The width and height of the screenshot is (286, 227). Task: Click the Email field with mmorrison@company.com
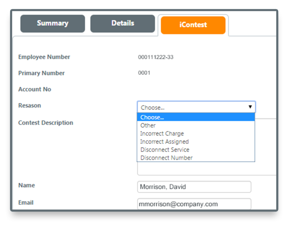pyautogui.click(x=194, y=204)
